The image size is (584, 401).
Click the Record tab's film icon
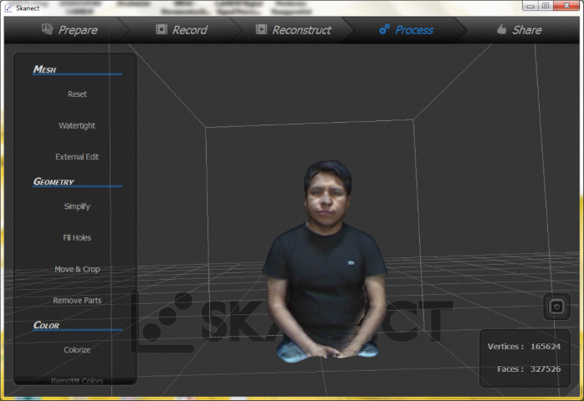tap(161, 29)
